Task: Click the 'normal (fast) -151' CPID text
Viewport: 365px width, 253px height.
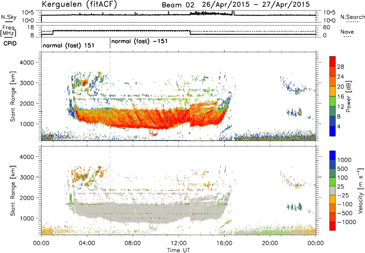Action: tap(140, 42)
